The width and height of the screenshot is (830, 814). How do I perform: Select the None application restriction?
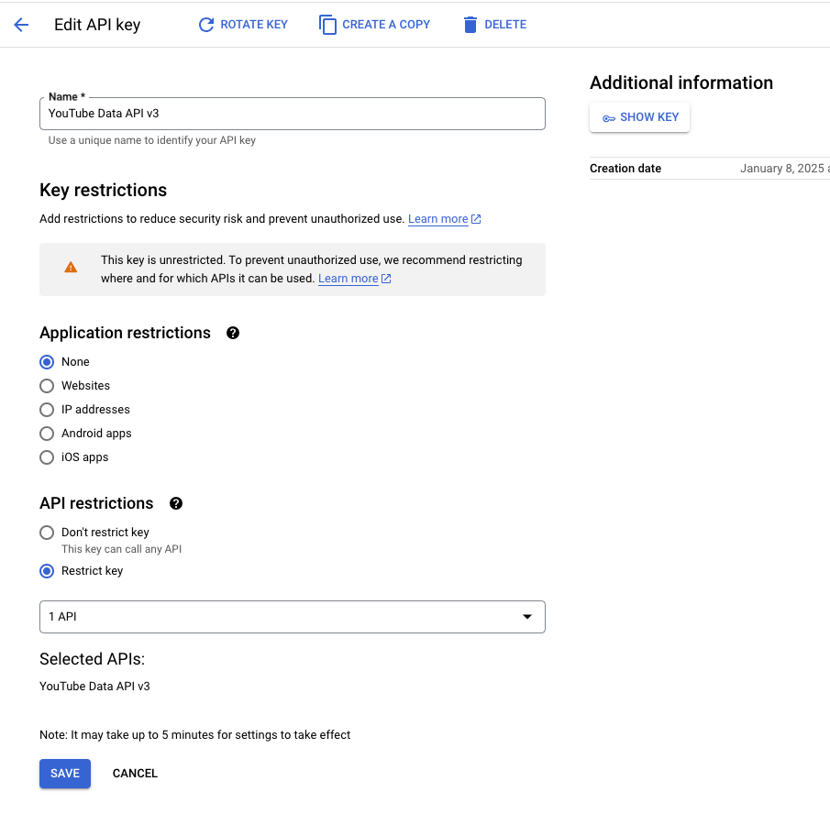tap(47, 362)
